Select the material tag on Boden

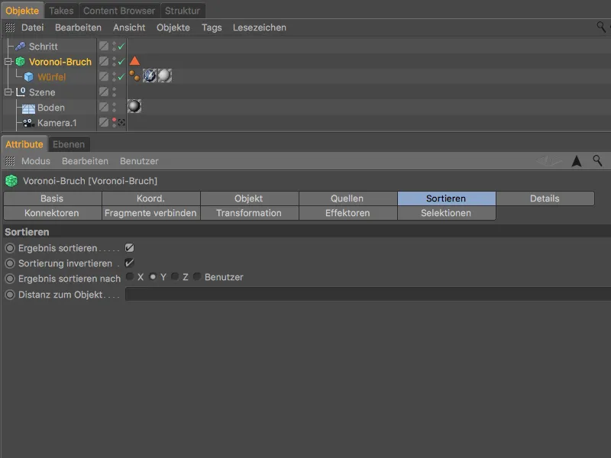134,106
